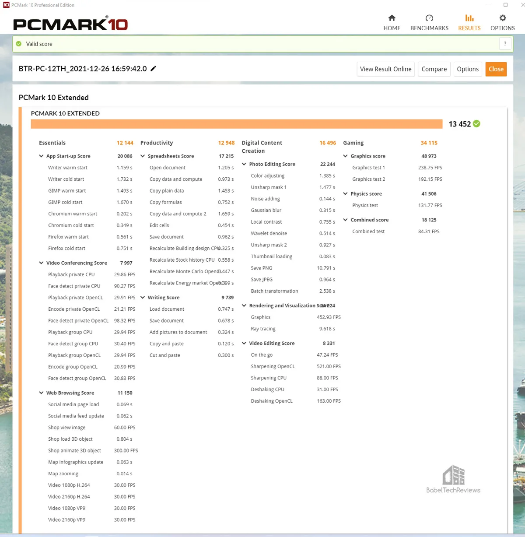Image resolution: width=525 pixels, height=537 pixels.
Task: Select RESULTS tab label
Action: point(469,28)
